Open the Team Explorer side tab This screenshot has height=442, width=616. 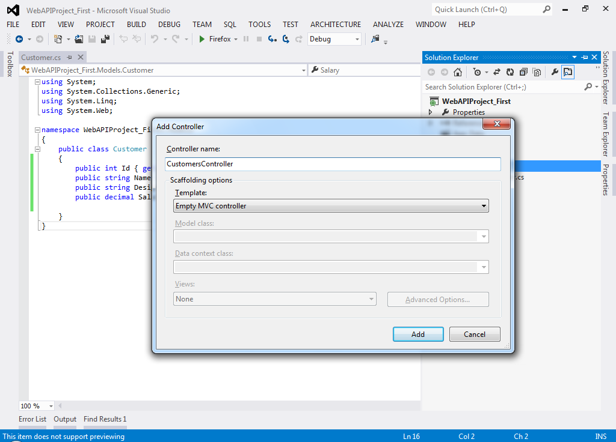point(606,134)
